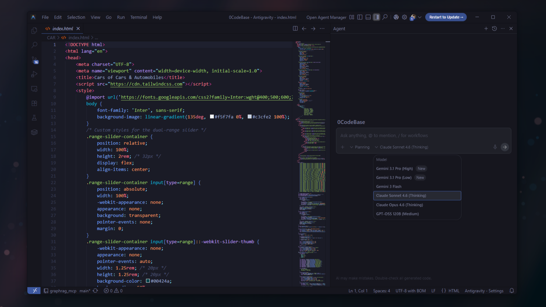This screenshot has width=546, height=307.
Task: Click the split editor icon
Action: [x=295, y=29]
